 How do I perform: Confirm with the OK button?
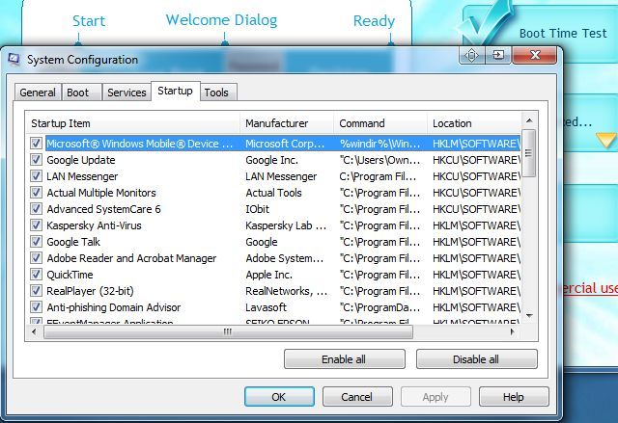point(279,397)
